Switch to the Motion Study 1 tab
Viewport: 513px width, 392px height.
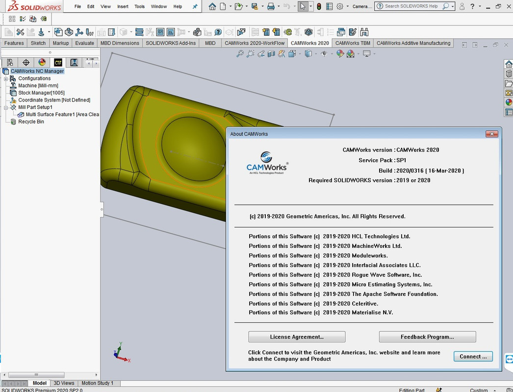[97, 383]
